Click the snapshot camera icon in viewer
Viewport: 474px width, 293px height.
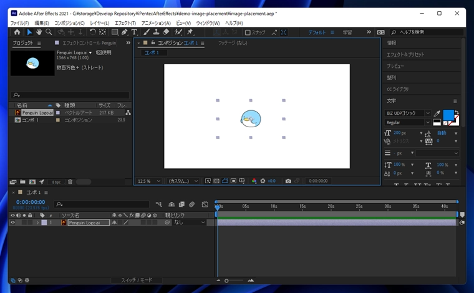(288, 181)
